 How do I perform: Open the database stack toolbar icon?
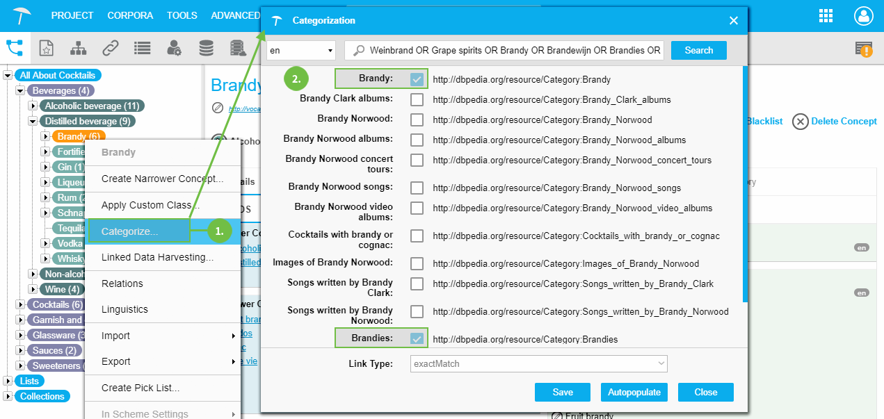206,48
